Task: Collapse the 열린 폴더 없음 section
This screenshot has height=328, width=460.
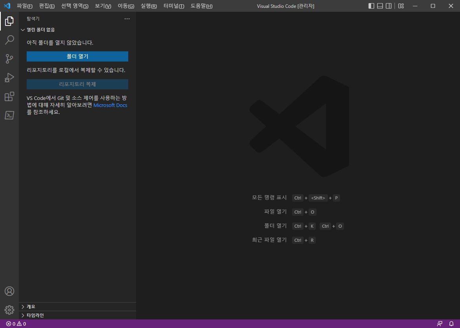Action: (x=77, y=30)
